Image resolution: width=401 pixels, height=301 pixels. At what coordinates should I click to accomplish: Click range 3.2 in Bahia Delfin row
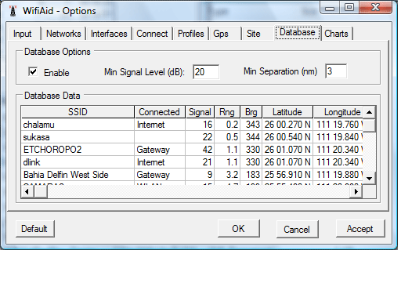point(227,175)
